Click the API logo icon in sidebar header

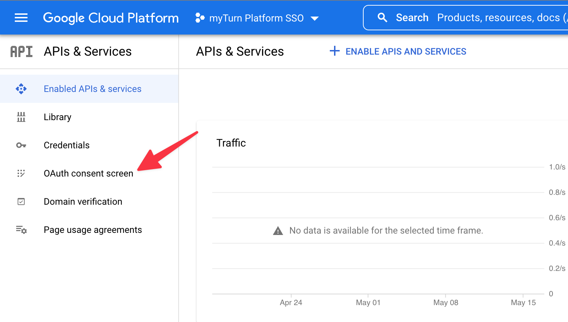tap(21, 51)
